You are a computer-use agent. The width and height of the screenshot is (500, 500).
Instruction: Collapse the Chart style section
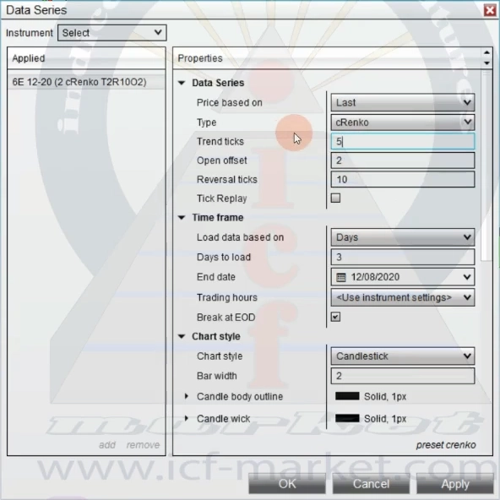tap(182, 336)
